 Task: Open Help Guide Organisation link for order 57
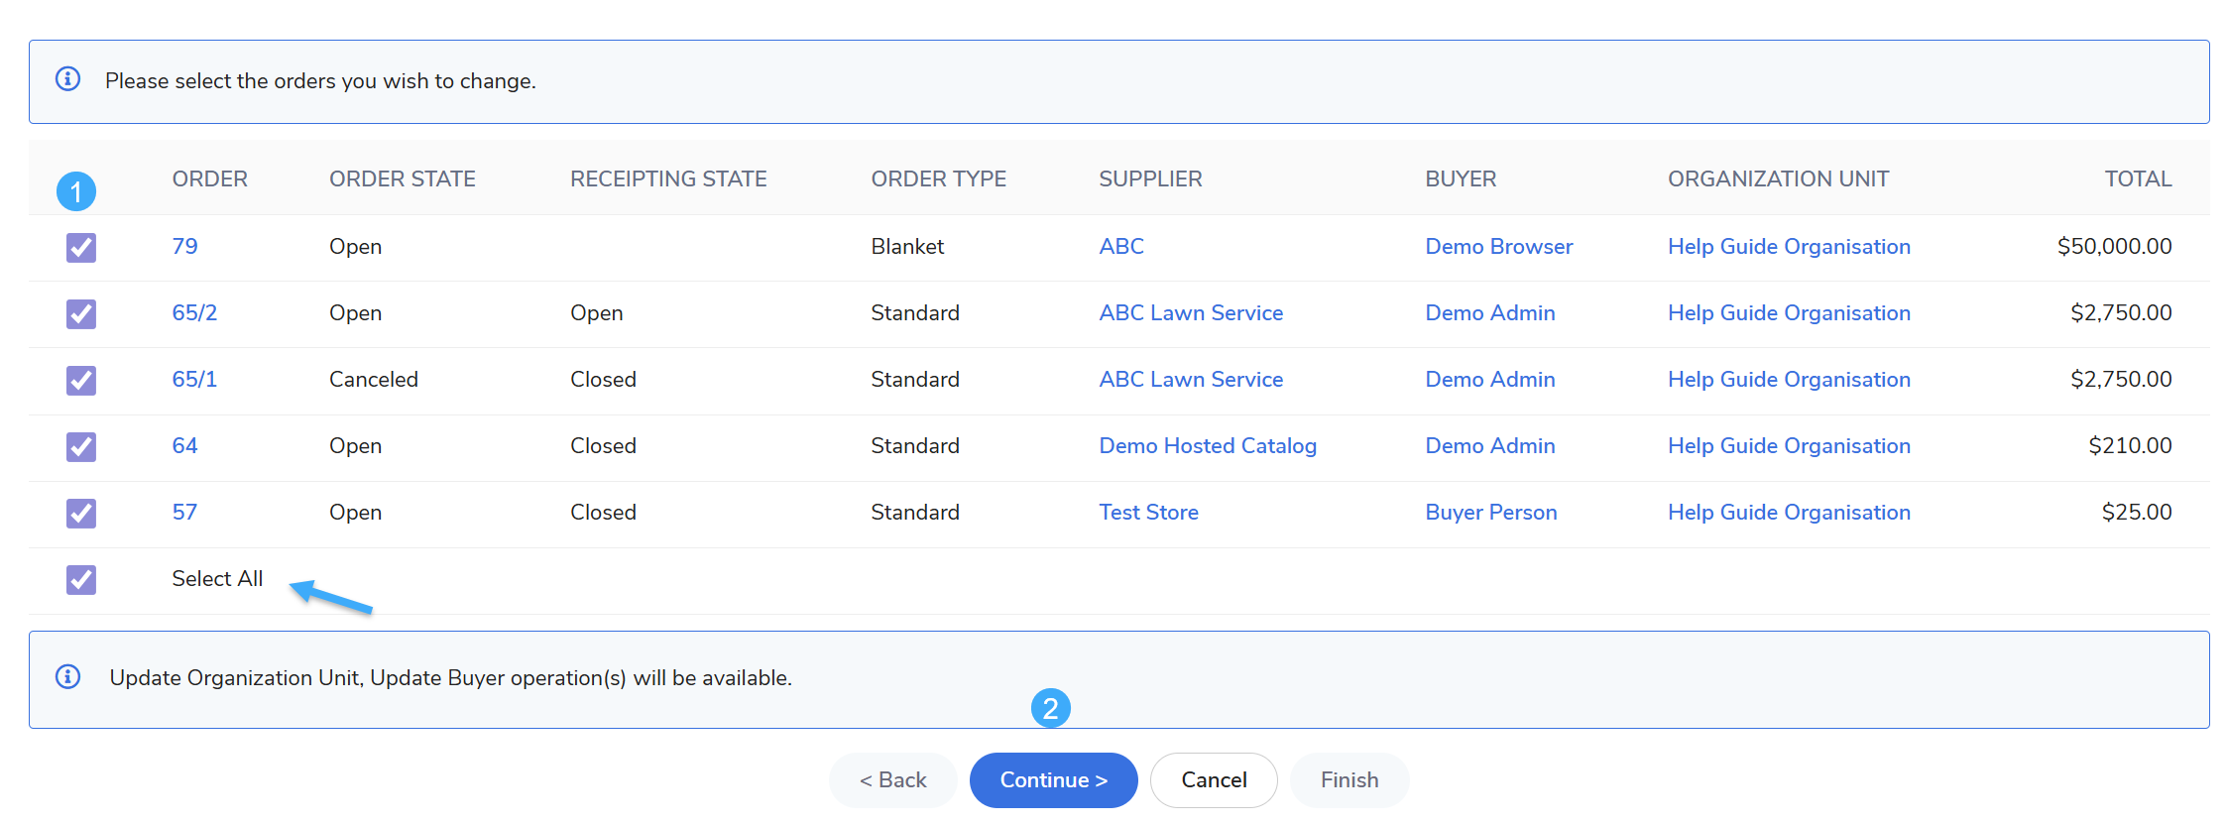pos(1788,512)
